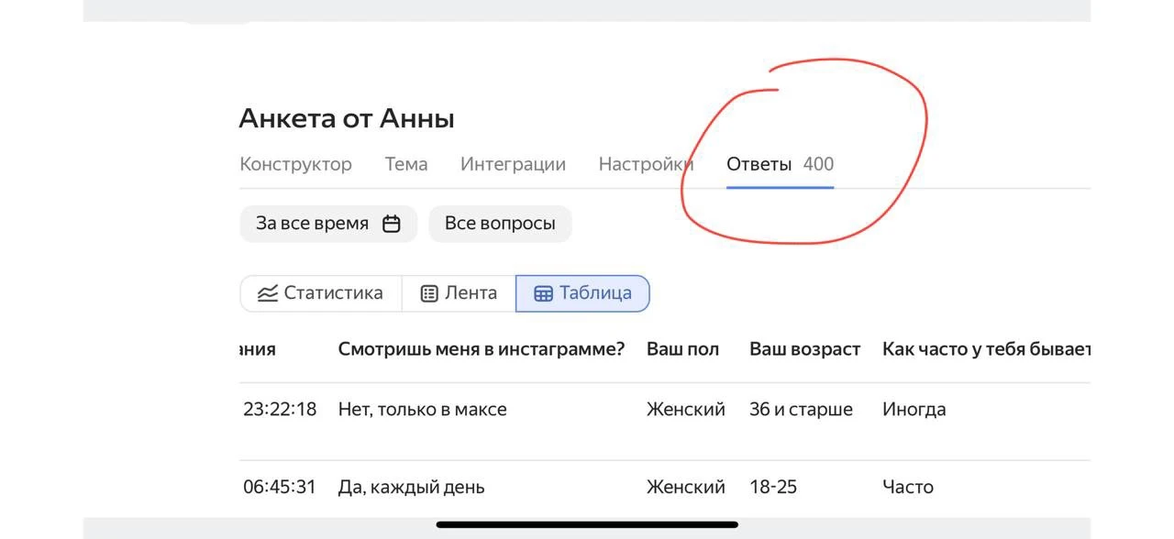Select the cell Да, каждый день
1174x539 pixels.
[411, 487]
